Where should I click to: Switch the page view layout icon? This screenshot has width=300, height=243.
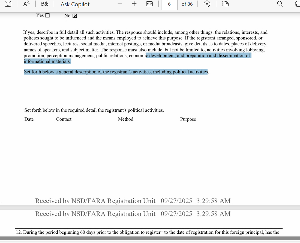(225, 4)
